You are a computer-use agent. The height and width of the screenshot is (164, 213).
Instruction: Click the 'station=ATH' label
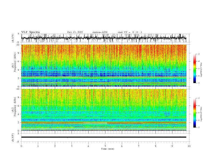[x=100, y=32]
